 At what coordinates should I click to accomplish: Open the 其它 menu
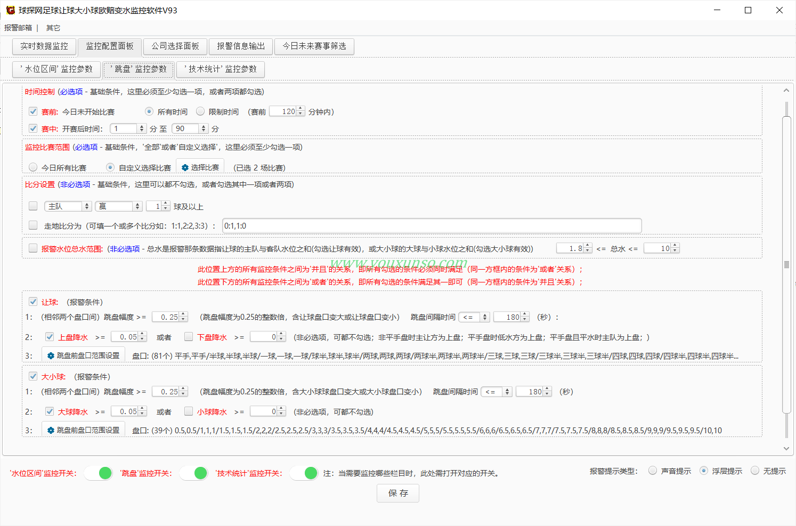53,28
